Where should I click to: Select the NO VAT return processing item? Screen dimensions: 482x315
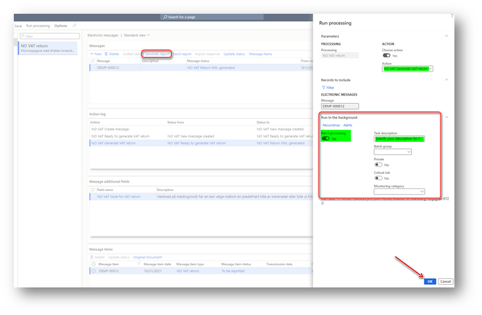[48, 48]
